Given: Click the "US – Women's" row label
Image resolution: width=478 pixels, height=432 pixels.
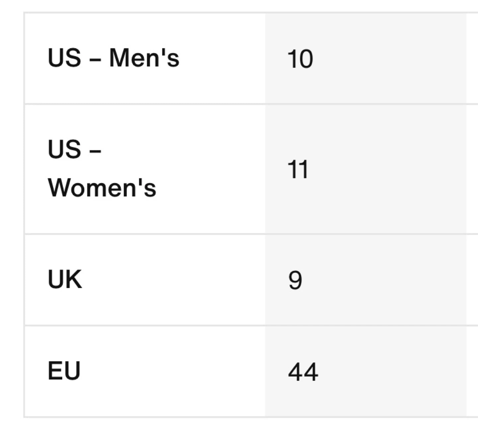Looking at the screenshot, I should pos(102,169).
